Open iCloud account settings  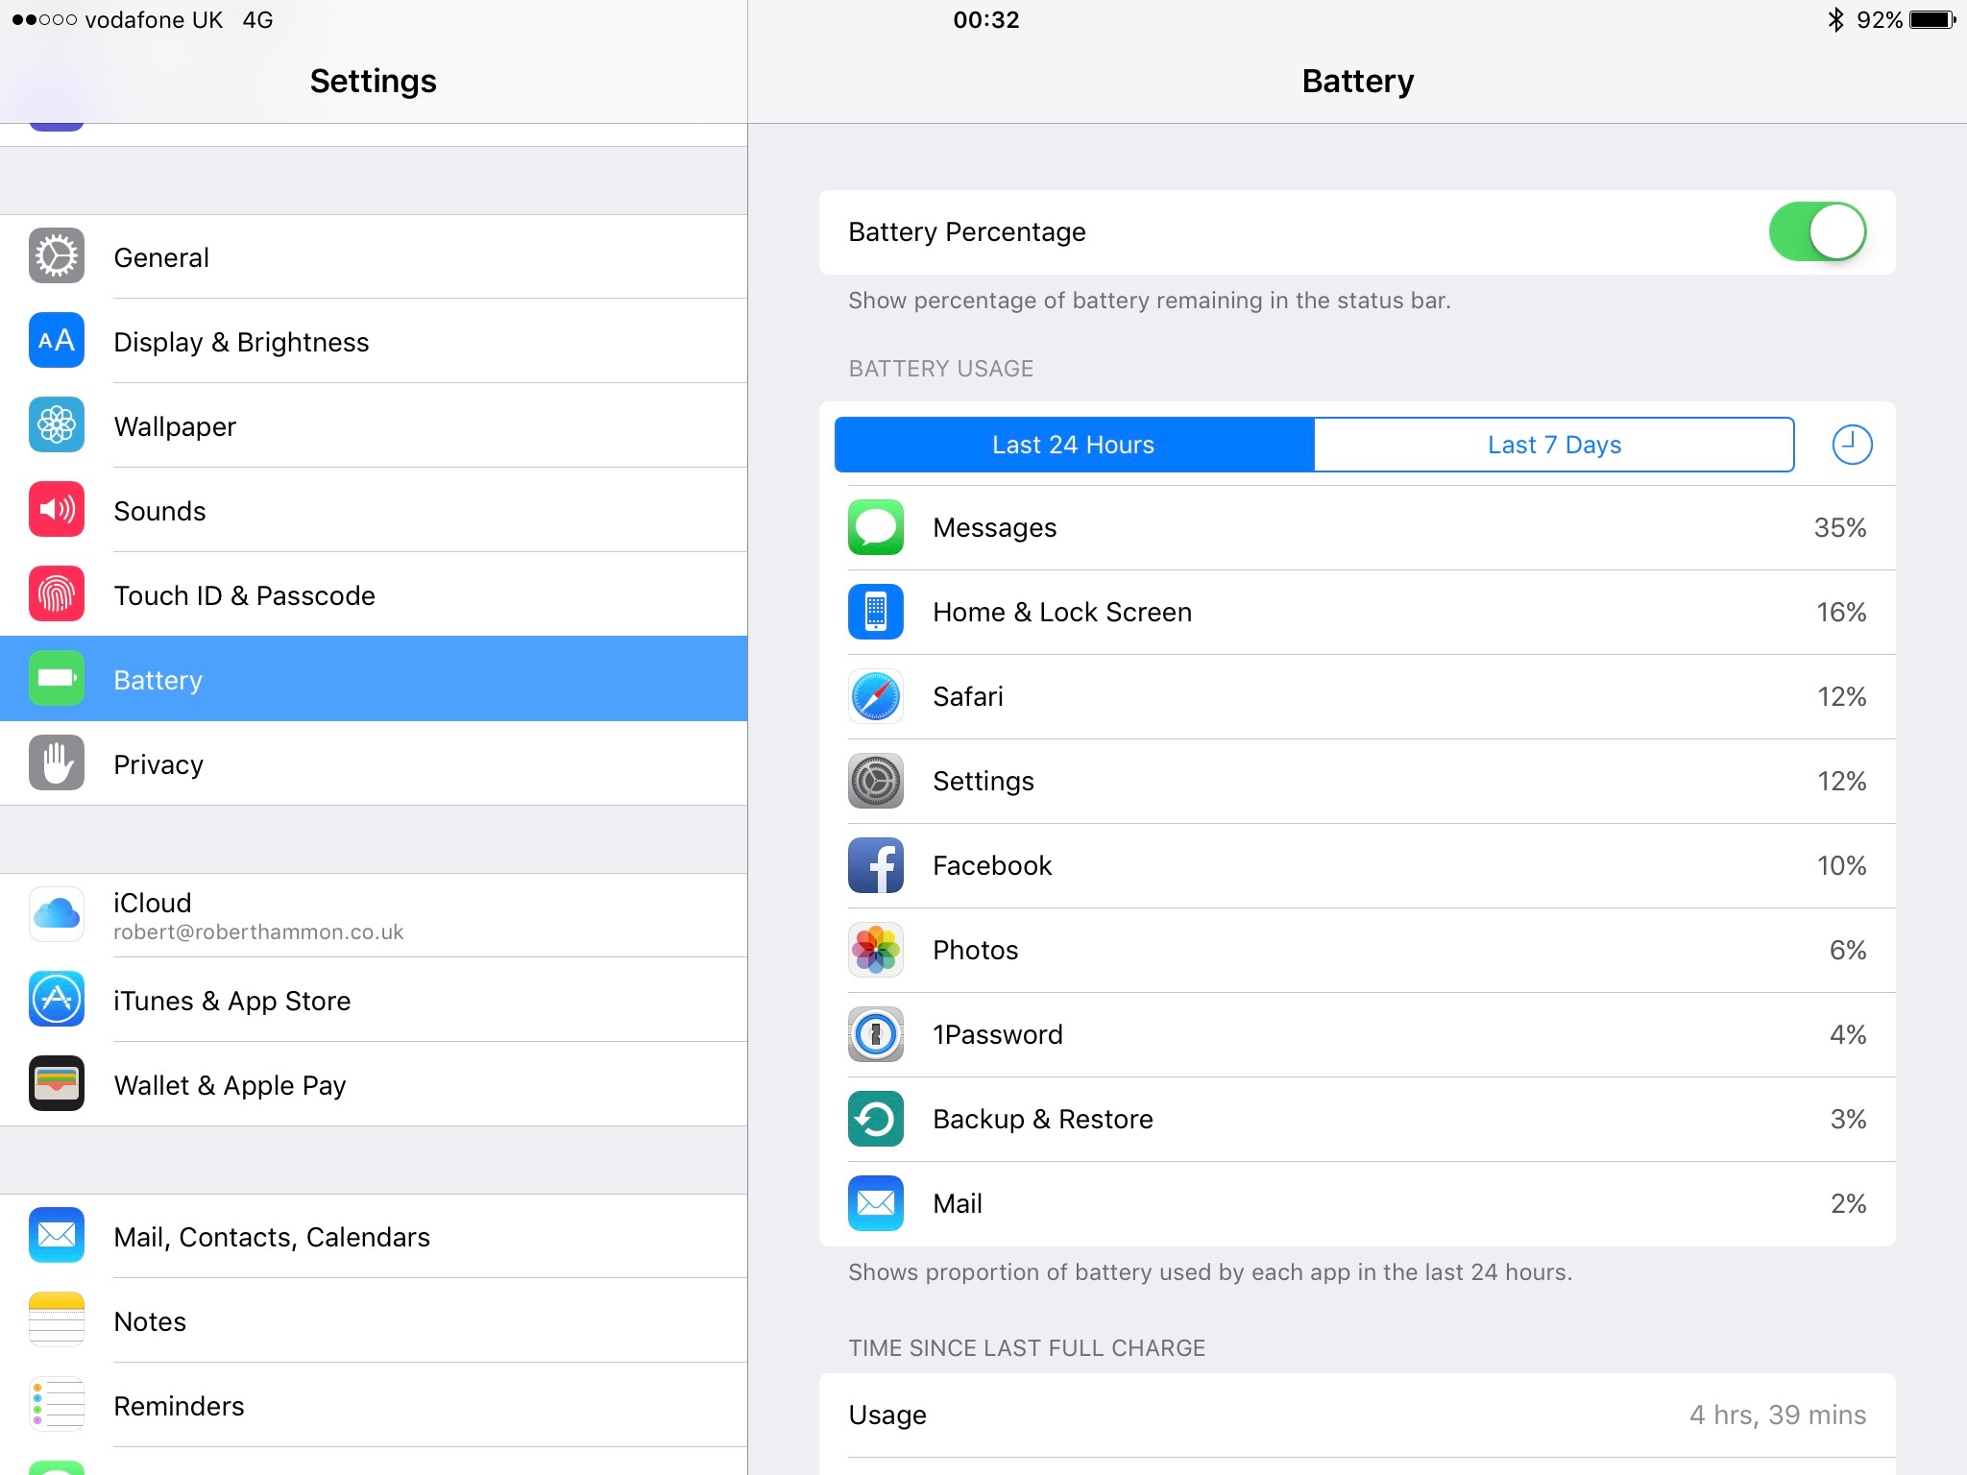374,915
